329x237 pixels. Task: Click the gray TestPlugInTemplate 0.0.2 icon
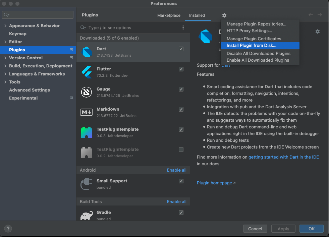pyautogui.click(x=87, y=153)
